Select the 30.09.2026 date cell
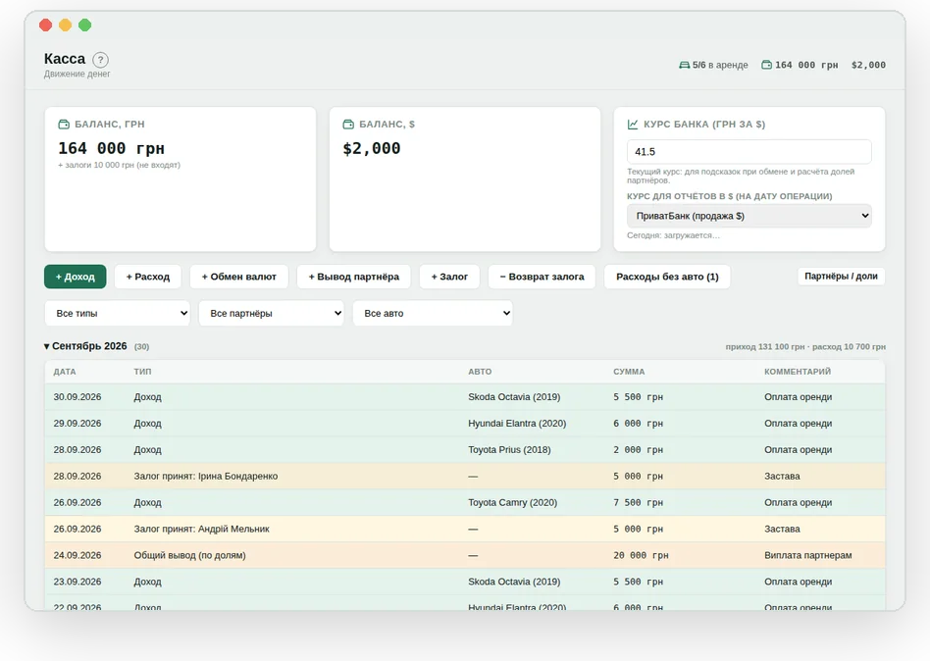The height and width of the screenshot is (661, 930). click(77, 397)
